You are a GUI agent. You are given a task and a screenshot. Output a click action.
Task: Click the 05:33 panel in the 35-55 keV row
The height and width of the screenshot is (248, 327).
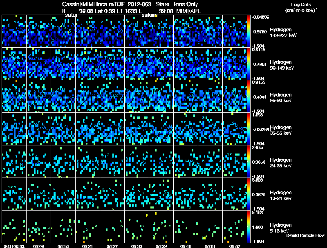137,129
